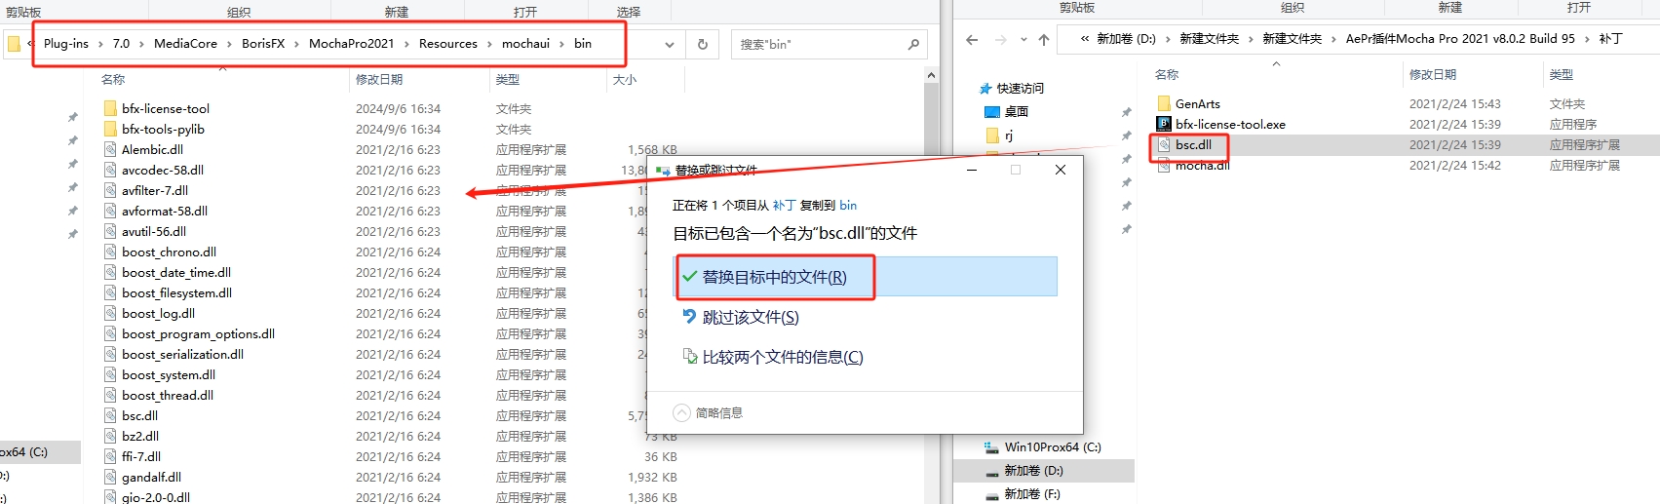
Task: Select the ffi-7.dll file icon
Action: tap(111, 456)
